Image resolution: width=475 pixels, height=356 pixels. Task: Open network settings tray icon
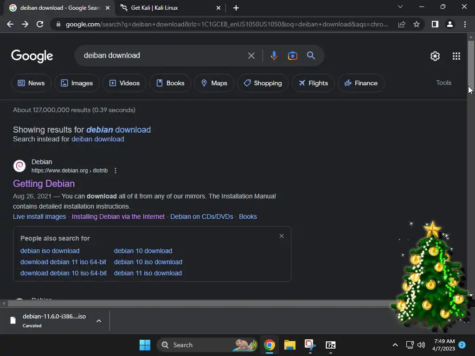[410, 345]
